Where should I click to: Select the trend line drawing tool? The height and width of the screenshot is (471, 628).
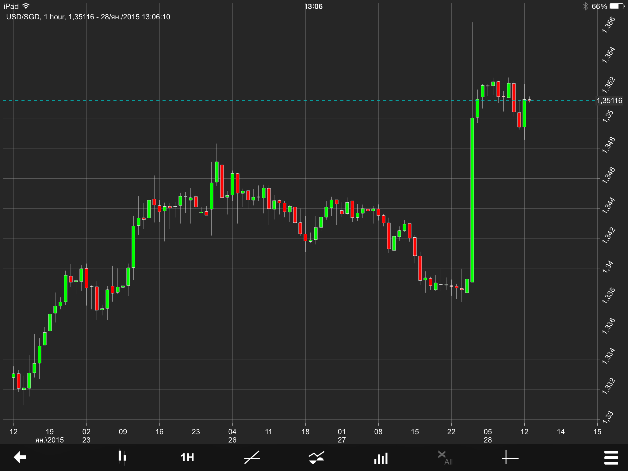coord(252,457)
